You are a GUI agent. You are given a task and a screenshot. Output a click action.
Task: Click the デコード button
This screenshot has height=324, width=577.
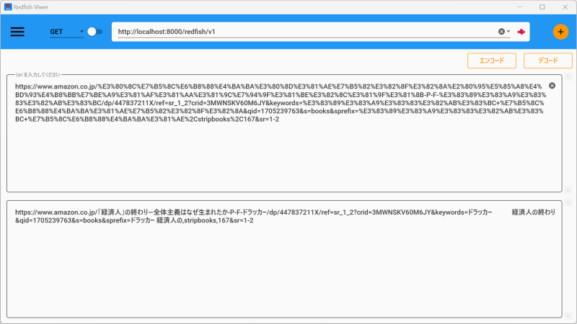click(548, 60)
